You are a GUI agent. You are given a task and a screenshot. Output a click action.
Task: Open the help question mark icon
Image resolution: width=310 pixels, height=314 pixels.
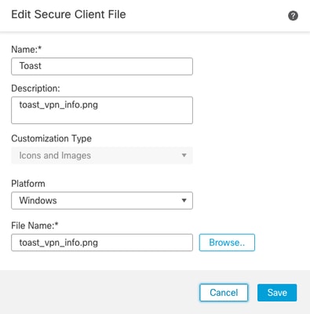(293, 16)
